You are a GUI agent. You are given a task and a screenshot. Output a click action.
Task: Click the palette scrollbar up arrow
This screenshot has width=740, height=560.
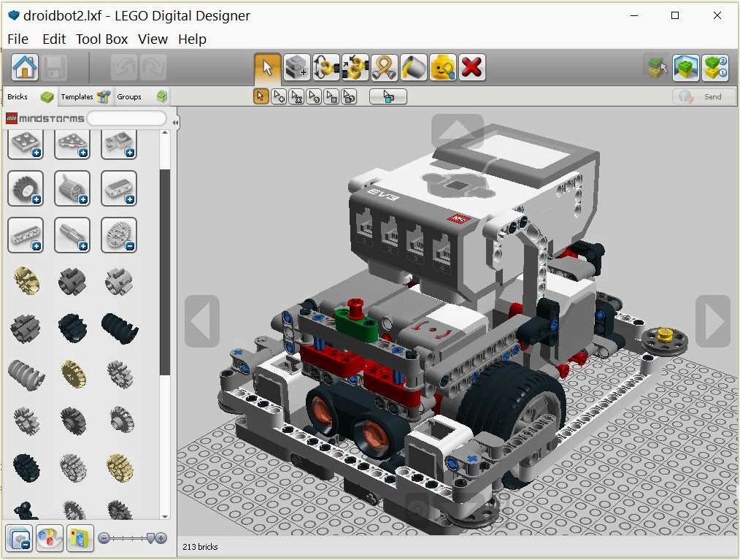[165, 133]
